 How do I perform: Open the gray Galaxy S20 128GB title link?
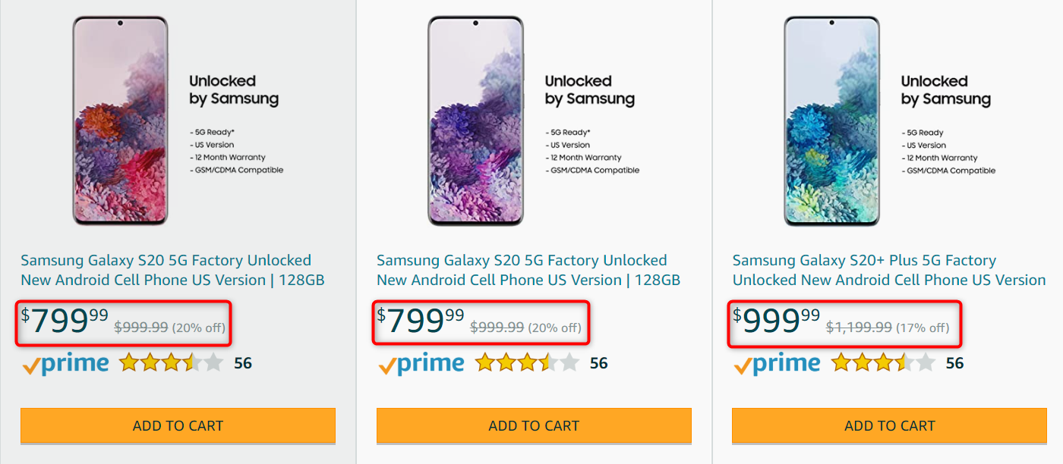click(x=528, y=270)
